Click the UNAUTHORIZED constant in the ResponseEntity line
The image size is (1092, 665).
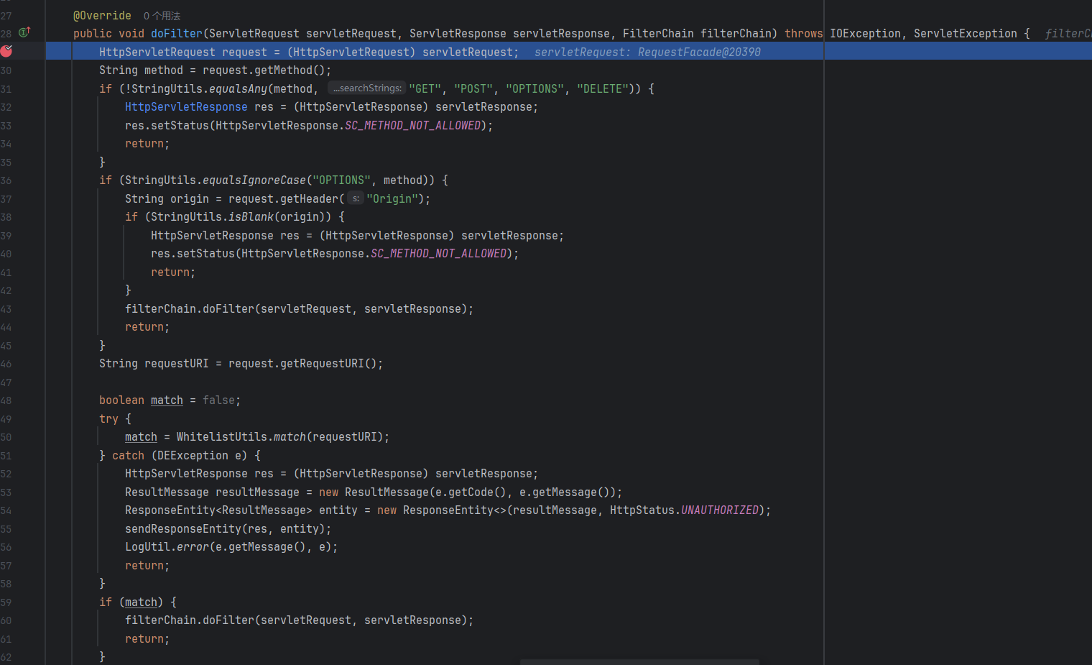[719, 510]
